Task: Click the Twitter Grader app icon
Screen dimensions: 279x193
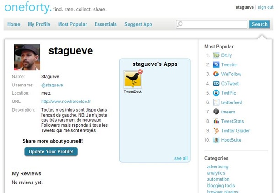Action: tap(216, 130)
